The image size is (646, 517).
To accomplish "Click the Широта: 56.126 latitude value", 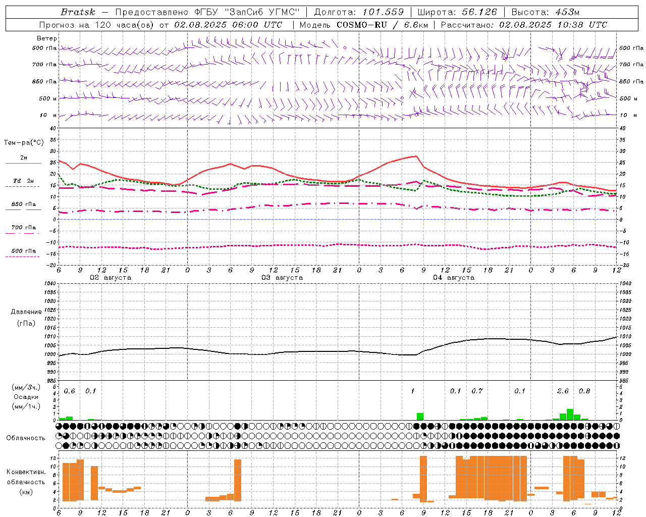I will tap(457, 12).
